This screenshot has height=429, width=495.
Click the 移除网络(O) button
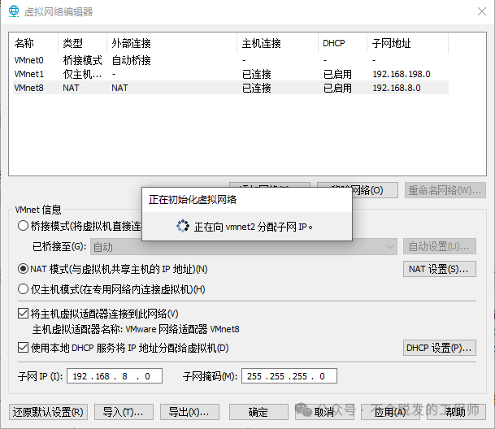coord(358,190)
